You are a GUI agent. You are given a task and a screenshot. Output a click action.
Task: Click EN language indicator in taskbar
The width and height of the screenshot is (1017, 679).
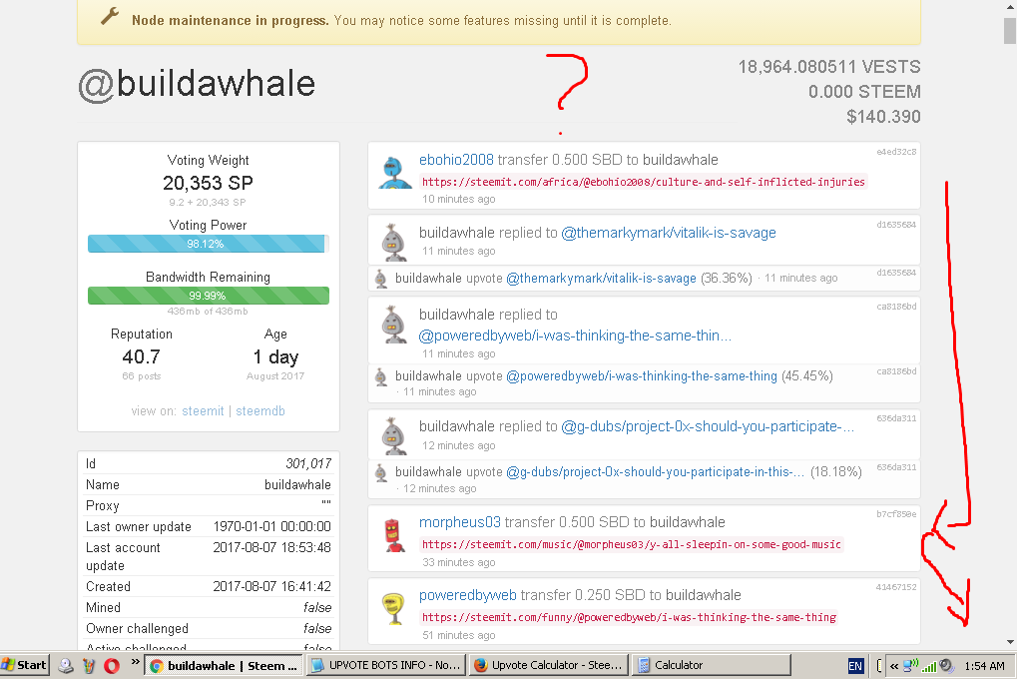pos(855,666)
